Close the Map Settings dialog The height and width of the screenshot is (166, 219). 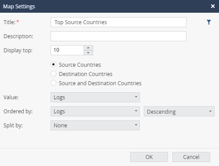point(213,6)
